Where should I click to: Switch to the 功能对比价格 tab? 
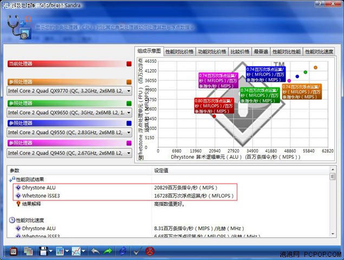(212, 51)
